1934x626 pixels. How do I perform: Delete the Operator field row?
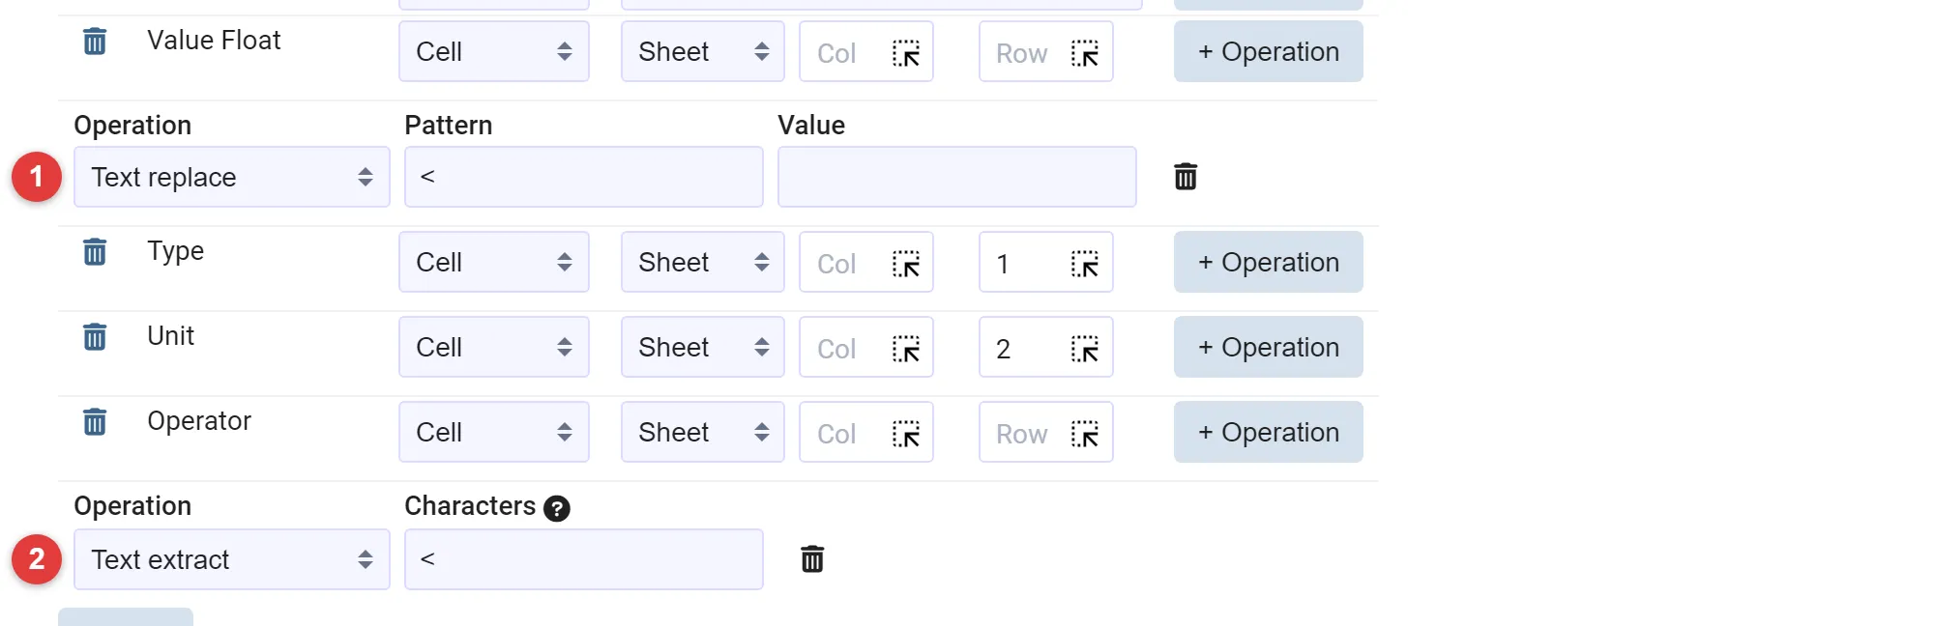(x=95, y=422)
